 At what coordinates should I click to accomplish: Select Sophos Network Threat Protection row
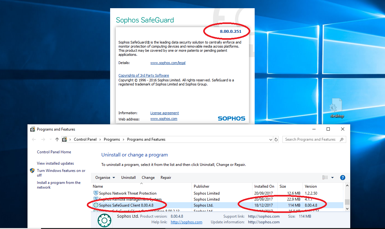tap(217, 193)
